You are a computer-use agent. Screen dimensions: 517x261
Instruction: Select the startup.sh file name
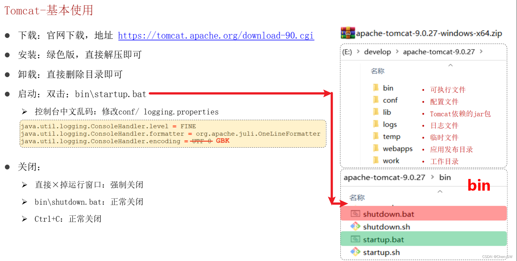(x=381, y=253)
